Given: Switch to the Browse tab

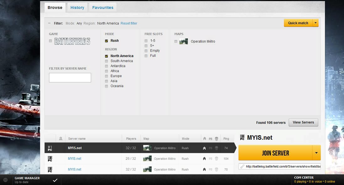Looking at the screenshot, I should pos(55,8).
